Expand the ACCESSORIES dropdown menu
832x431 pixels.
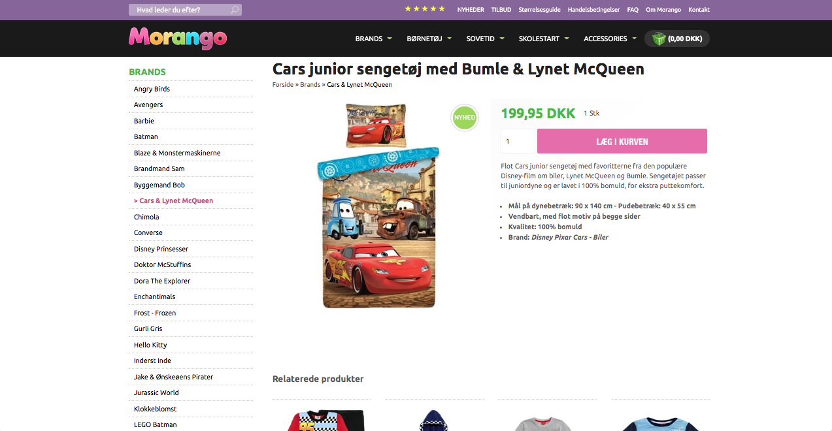[610, 39]
